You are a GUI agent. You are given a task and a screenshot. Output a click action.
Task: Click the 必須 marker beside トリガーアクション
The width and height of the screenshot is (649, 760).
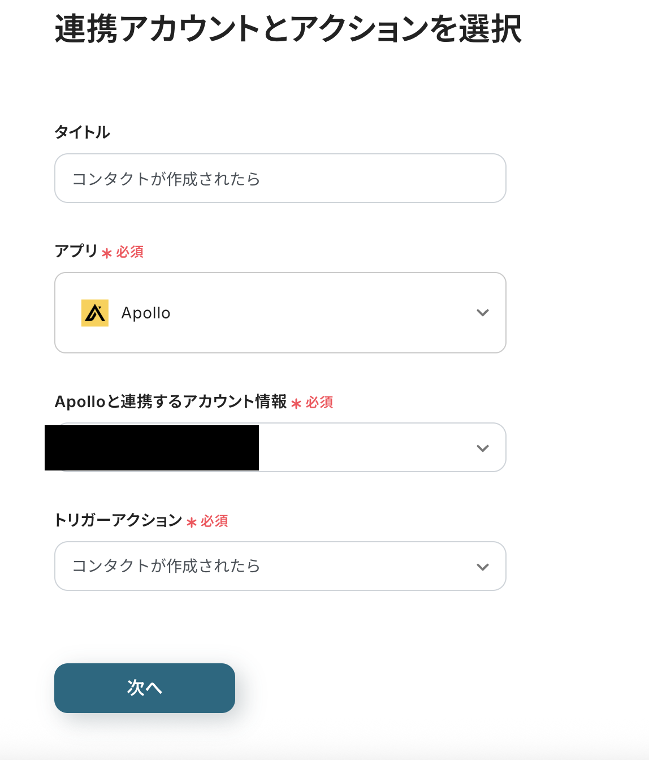[x=214, y=521]
